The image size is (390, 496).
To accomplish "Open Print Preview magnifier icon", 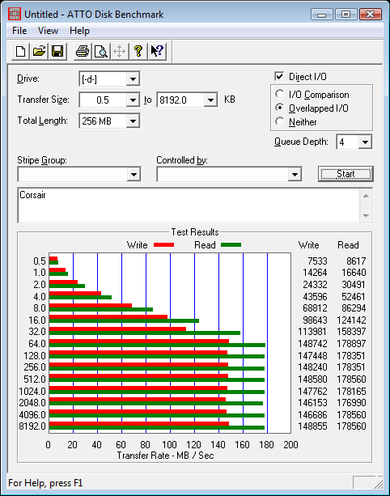I will tap(101, 51).
